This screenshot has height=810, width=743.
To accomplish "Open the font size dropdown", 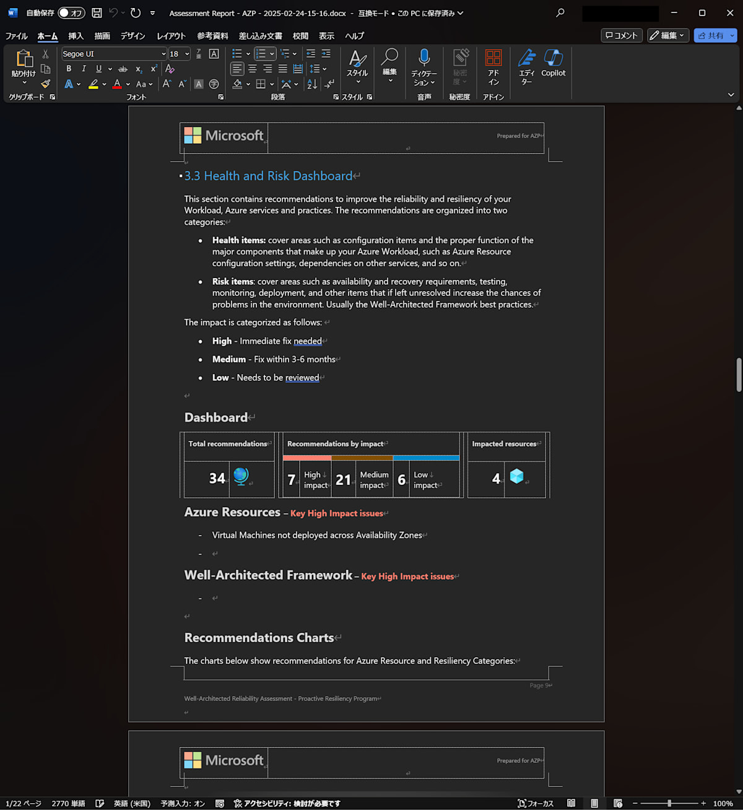I will (187, 54).
